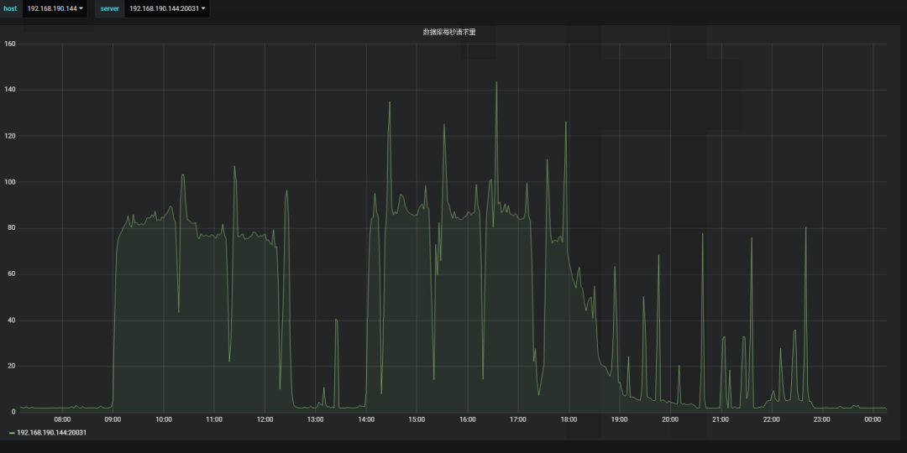Click the 12:00 x-axis time label

265,419
